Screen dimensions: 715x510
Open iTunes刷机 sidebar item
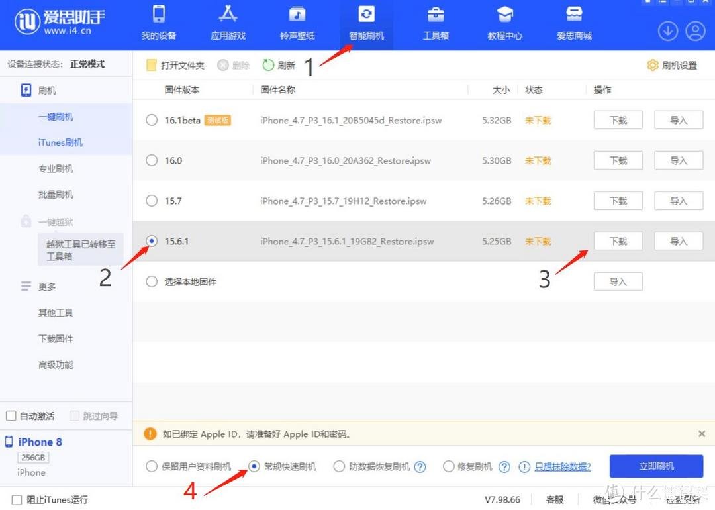click(x=60, y=142)
